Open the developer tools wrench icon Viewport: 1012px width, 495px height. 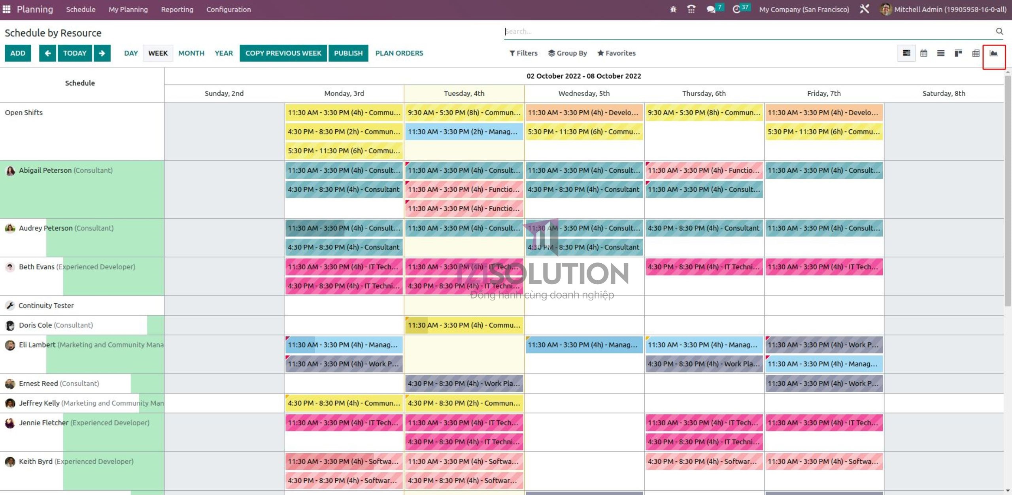[x=864, y=9]
